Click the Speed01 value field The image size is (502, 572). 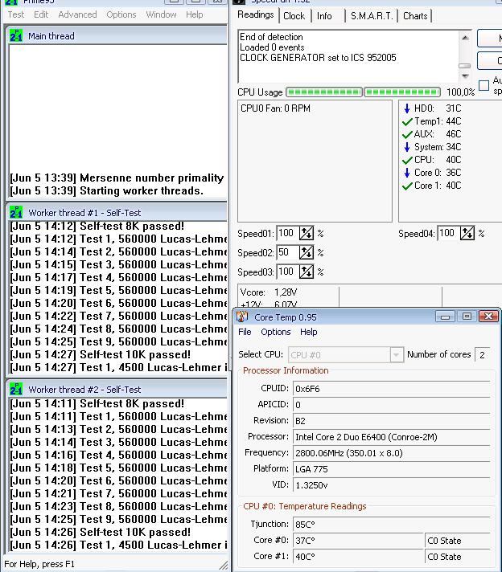[x=287, y=233]
